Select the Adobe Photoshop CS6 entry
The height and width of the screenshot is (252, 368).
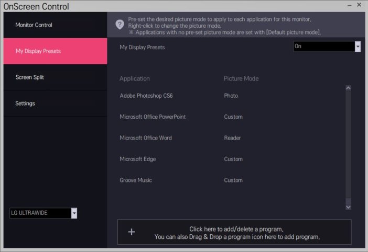click(146, 96)
